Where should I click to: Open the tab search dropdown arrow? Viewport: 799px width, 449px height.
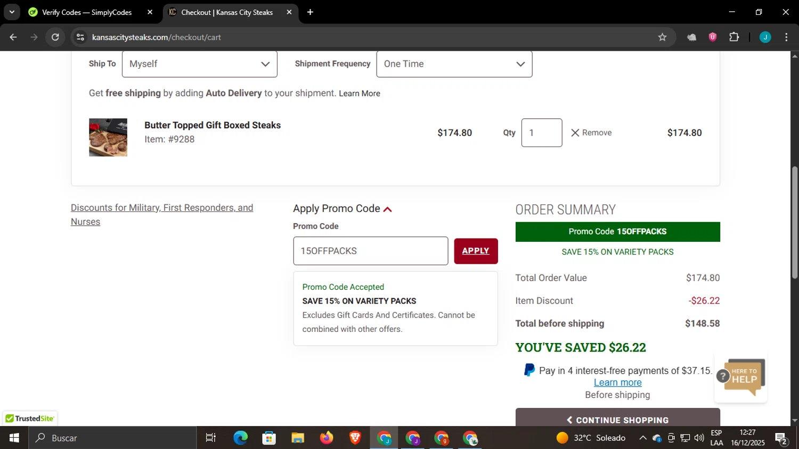(x=12, y=12)
